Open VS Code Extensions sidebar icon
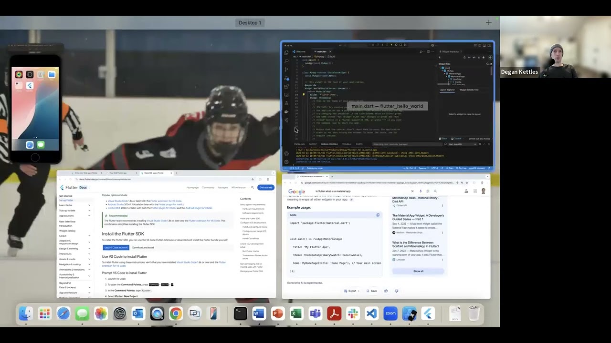 pyautogui.click(x=286, y=87)
